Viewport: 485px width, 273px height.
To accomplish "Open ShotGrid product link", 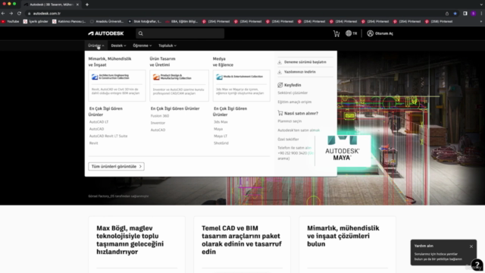I will pyautogui.click(x=221, y=143).
